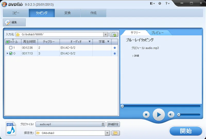Open the プロファイル audio.mp3 selector
The image size is (206, 139).
70,124
